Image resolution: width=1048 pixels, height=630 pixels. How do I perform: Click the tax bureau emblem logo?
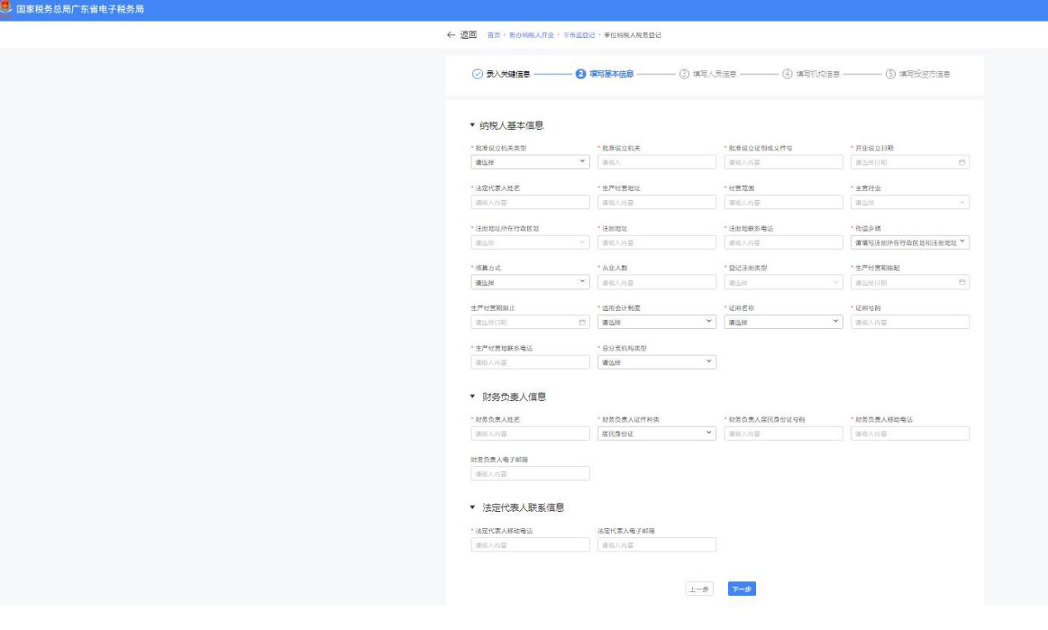(x=7, y=9)
